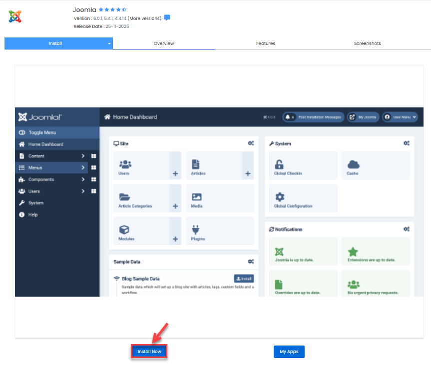Open the Users tile in Site panel
The width and height of the screenshot is (431, 365).
pos(141,165)
